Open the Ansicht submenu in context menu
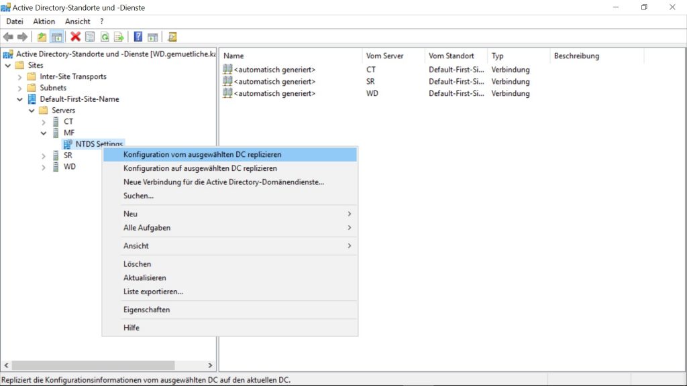The height and width of the screenshot is (386, 687). pos(230,245)
